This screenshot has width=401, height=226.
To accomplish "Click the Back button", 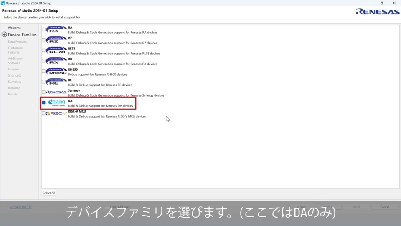I will 302,207.
